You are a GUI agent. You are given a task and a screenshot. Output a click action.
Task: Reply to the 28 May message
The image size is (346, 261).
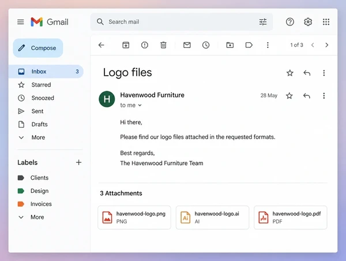(307, 96)
